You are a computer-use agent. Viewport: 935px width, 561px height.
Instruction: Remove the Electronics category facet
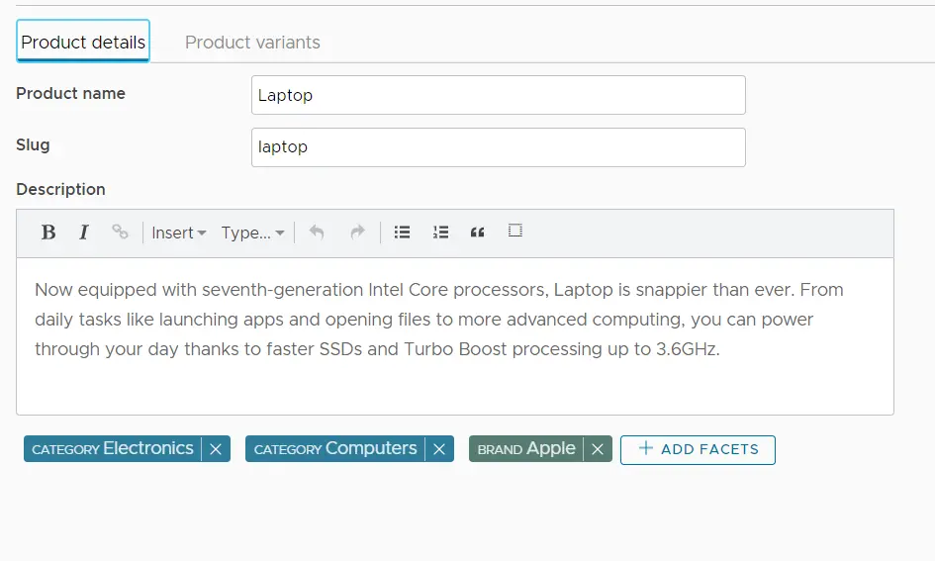coord(216,449)
